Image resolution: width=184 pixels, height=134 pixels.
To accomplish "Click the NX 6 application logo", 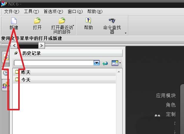I will 4,4.
